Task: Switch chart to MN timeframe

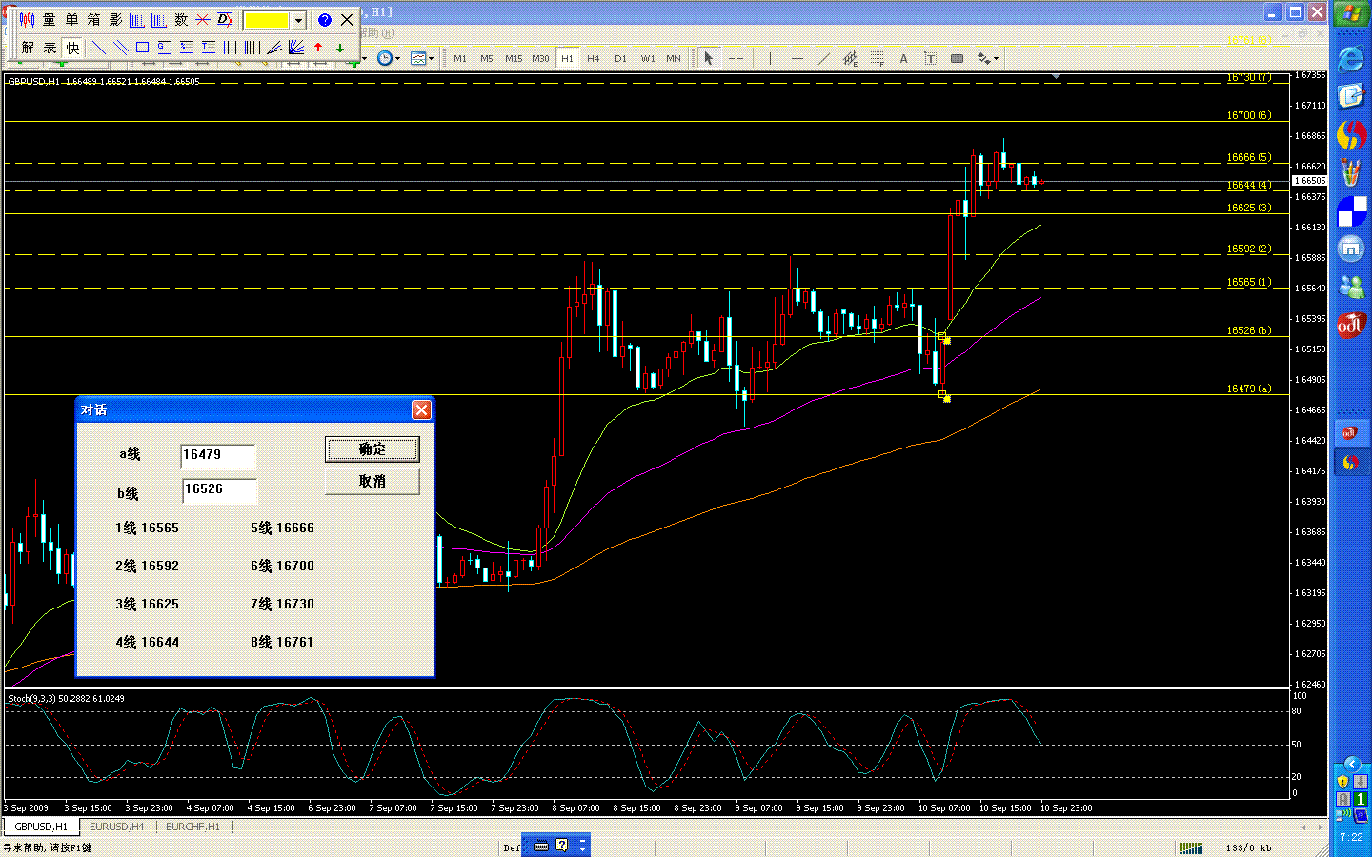Action: 674,58
